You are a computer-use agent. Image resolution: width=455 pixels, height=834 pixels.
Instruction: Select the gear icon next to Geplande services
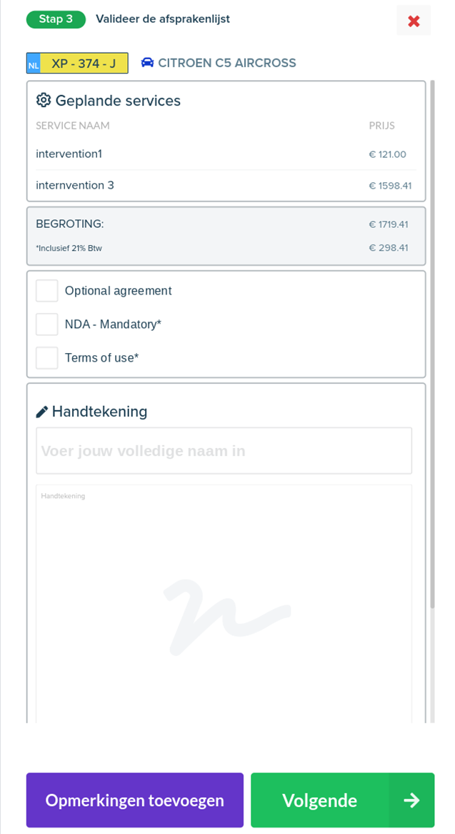42,101
